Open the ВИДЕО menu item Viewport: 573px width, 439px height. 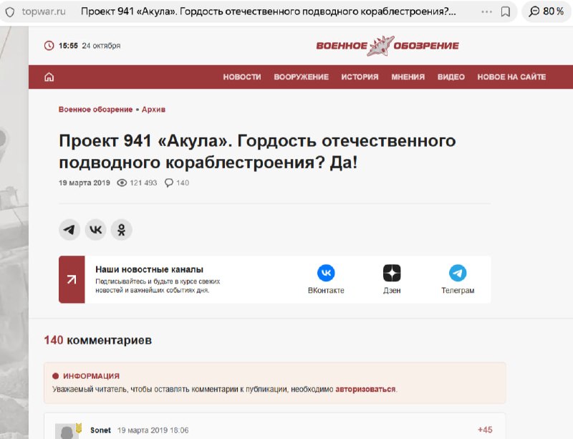pos(451,77)
